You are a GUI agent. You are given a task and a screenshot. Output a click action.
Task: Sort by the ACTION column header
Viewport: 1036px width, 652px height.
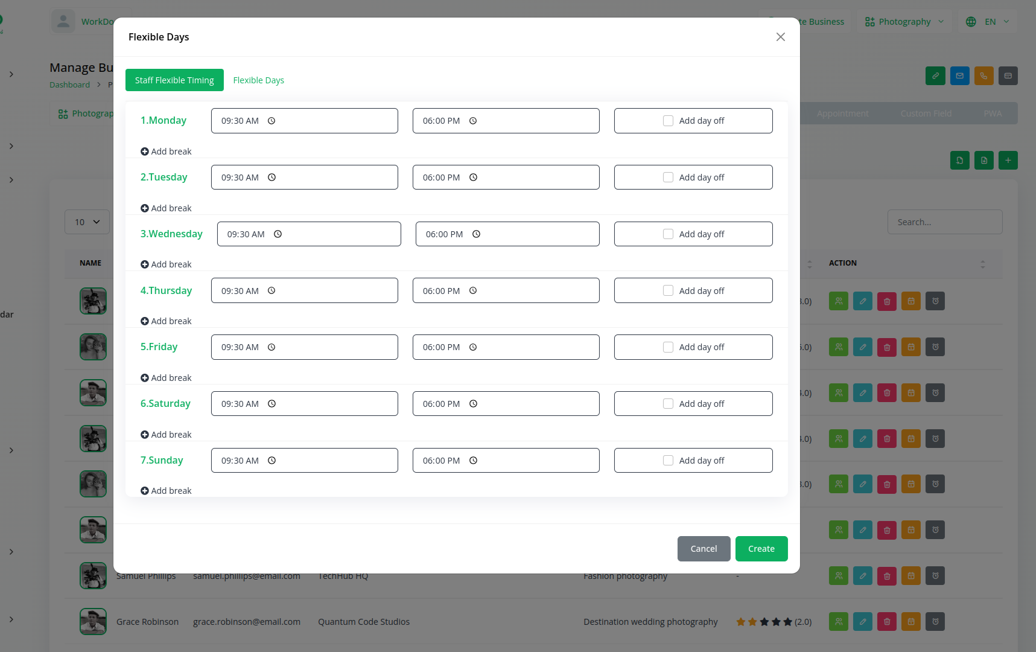coord(907,263)
